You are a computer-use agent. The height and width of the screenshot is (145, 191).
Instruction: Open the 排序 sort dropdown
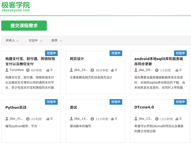point(57,41)
